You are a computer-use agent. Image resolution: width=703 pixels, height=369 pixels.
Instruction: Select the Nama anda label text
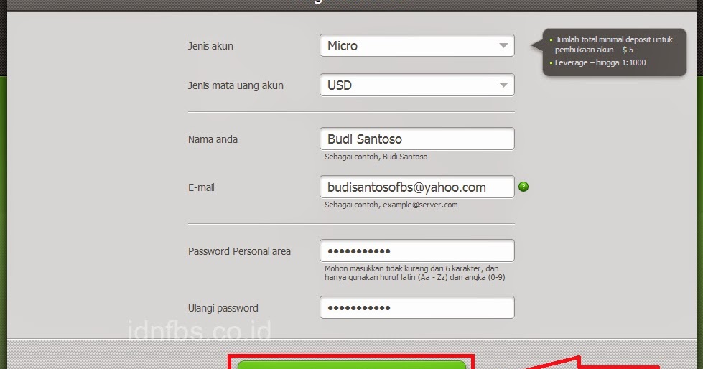point(213,139)
